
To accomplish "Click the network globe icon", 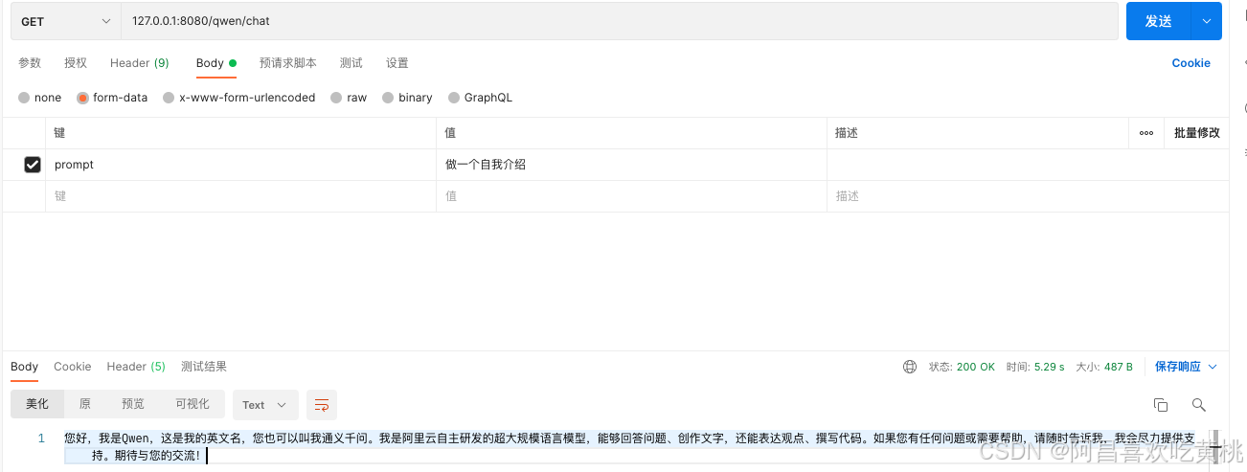I will 910,367.
